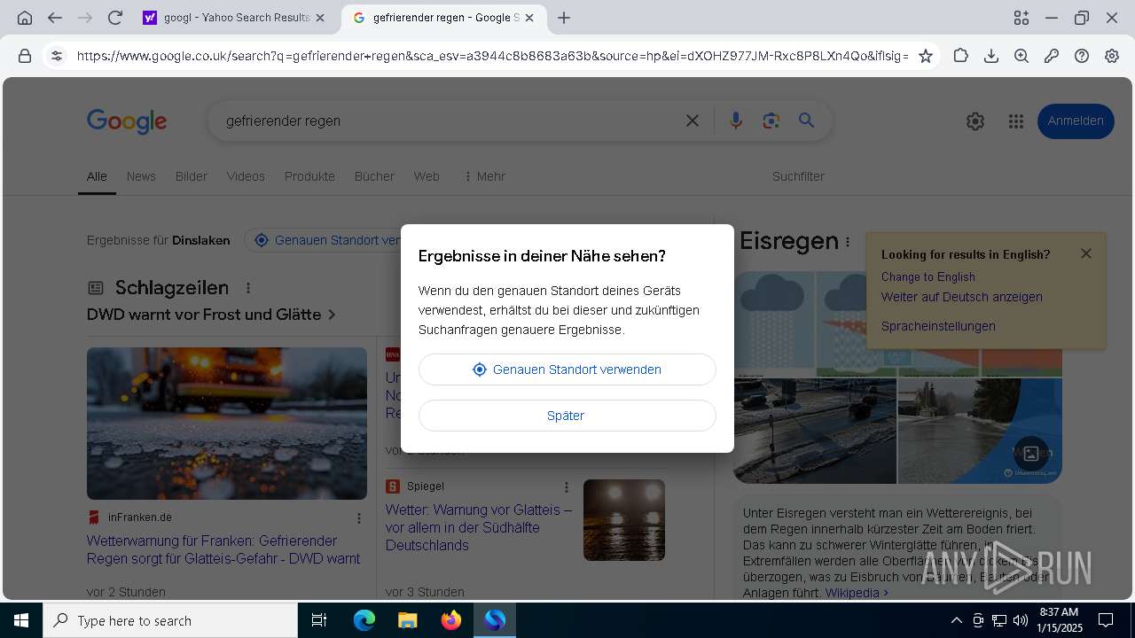Click Weiter auf Deutsch anzeigen
Image resolution: width=1135 pixels, height=638 pixels.
(x=962, y=297)
